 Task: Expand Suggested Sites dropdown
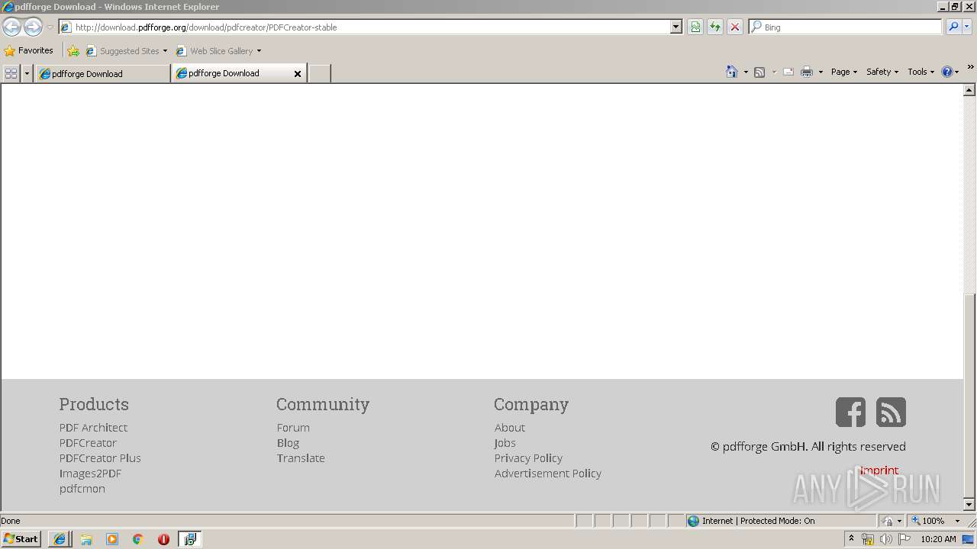[165, 51]
